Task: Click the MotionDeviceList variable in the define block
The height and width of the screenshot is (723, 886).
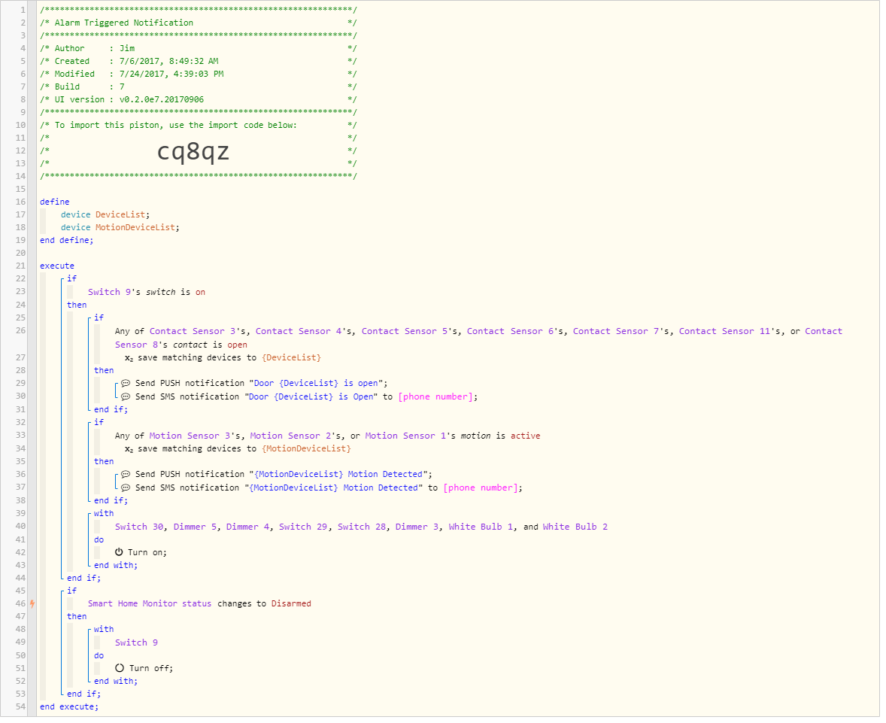Action: pyautogui.click(x=136, y=227)
